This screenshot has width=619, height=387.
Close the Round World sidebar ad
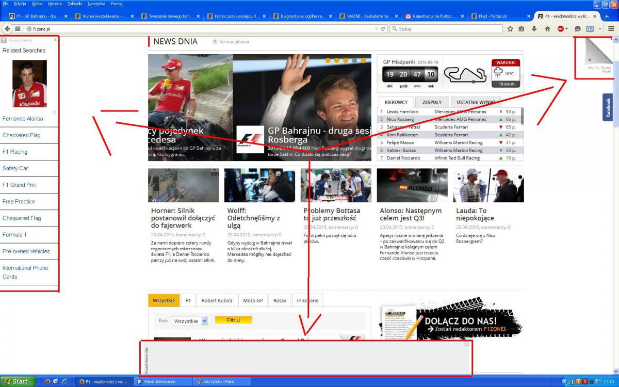55,40
